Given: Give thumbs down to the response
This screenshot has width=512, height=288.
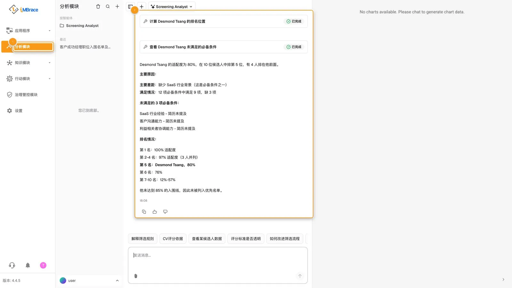Looking at the screenshot, I should pos(165,212).
